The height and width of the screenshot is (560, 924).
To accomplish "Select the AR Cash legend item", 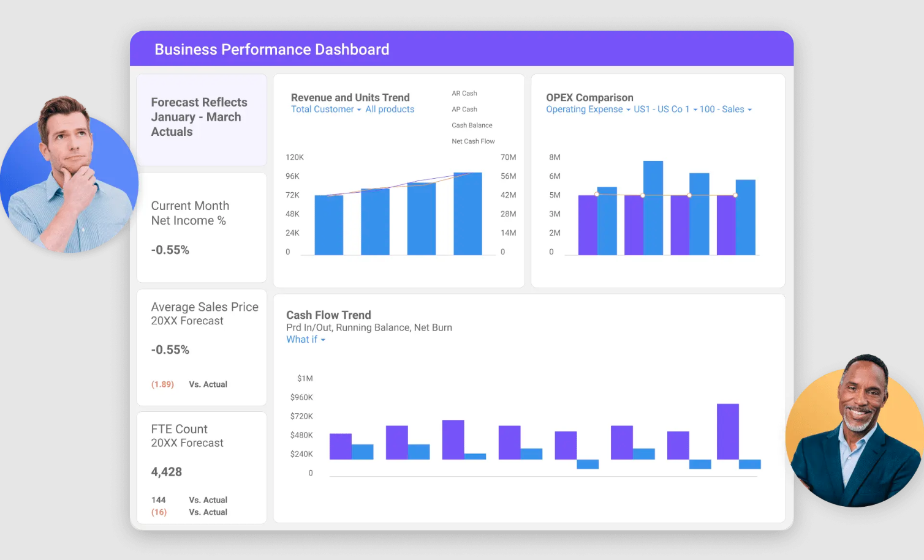I will (464, 94).
